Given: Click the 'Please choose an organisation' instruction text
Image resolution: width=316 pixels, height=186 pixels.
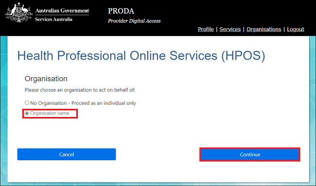Looking at the screenshot, I should point(80,90).
